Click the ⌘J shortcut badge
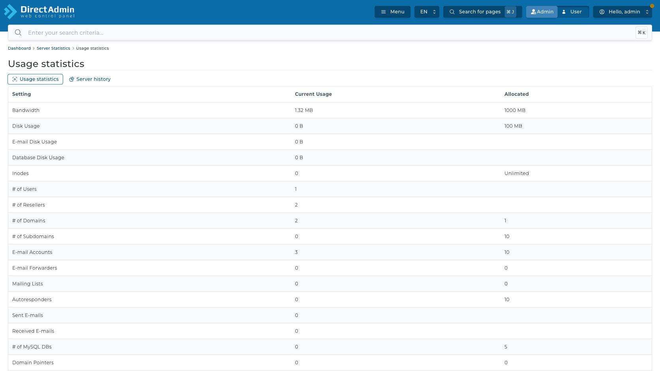The width and height of the screenshot is (660, 371). coord(510,12)
